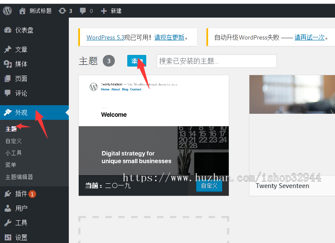Click the 外观 paintbrush icon
This screenshot has width=335, height=243.
coord(8,112)
